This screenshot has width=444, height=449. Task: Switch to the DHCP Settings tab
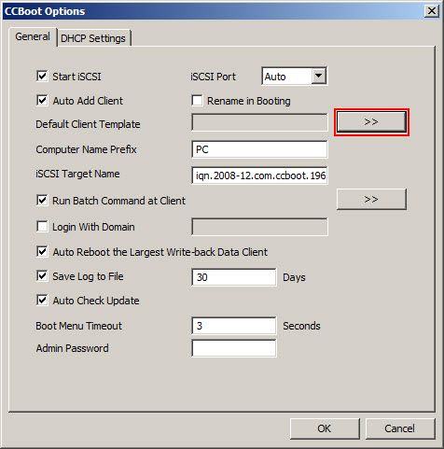click(x=93, y=38)
